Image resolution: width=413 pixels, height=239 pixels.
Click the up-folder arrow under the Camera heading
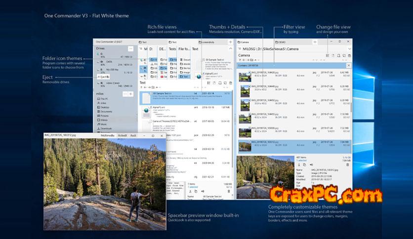tap(240, 60)
